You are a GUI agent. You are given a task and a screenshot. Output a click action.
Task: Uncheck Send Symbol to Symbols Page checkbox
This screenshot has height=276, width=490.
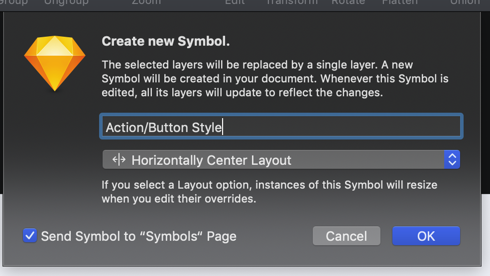(30, 236)
